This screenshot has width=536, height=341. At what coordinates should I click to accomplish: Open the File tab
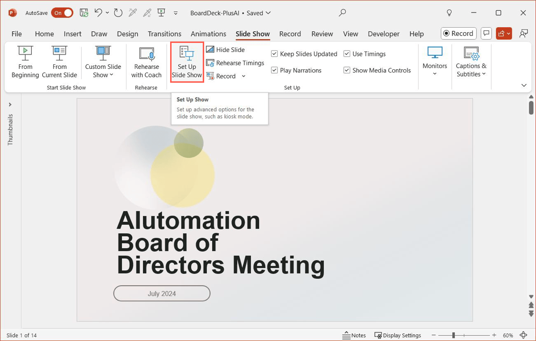point(17,34)
